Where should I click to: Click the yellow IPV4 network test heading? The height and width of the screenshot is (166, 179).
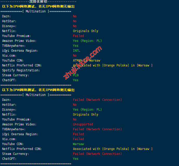(x=38, y=6)
